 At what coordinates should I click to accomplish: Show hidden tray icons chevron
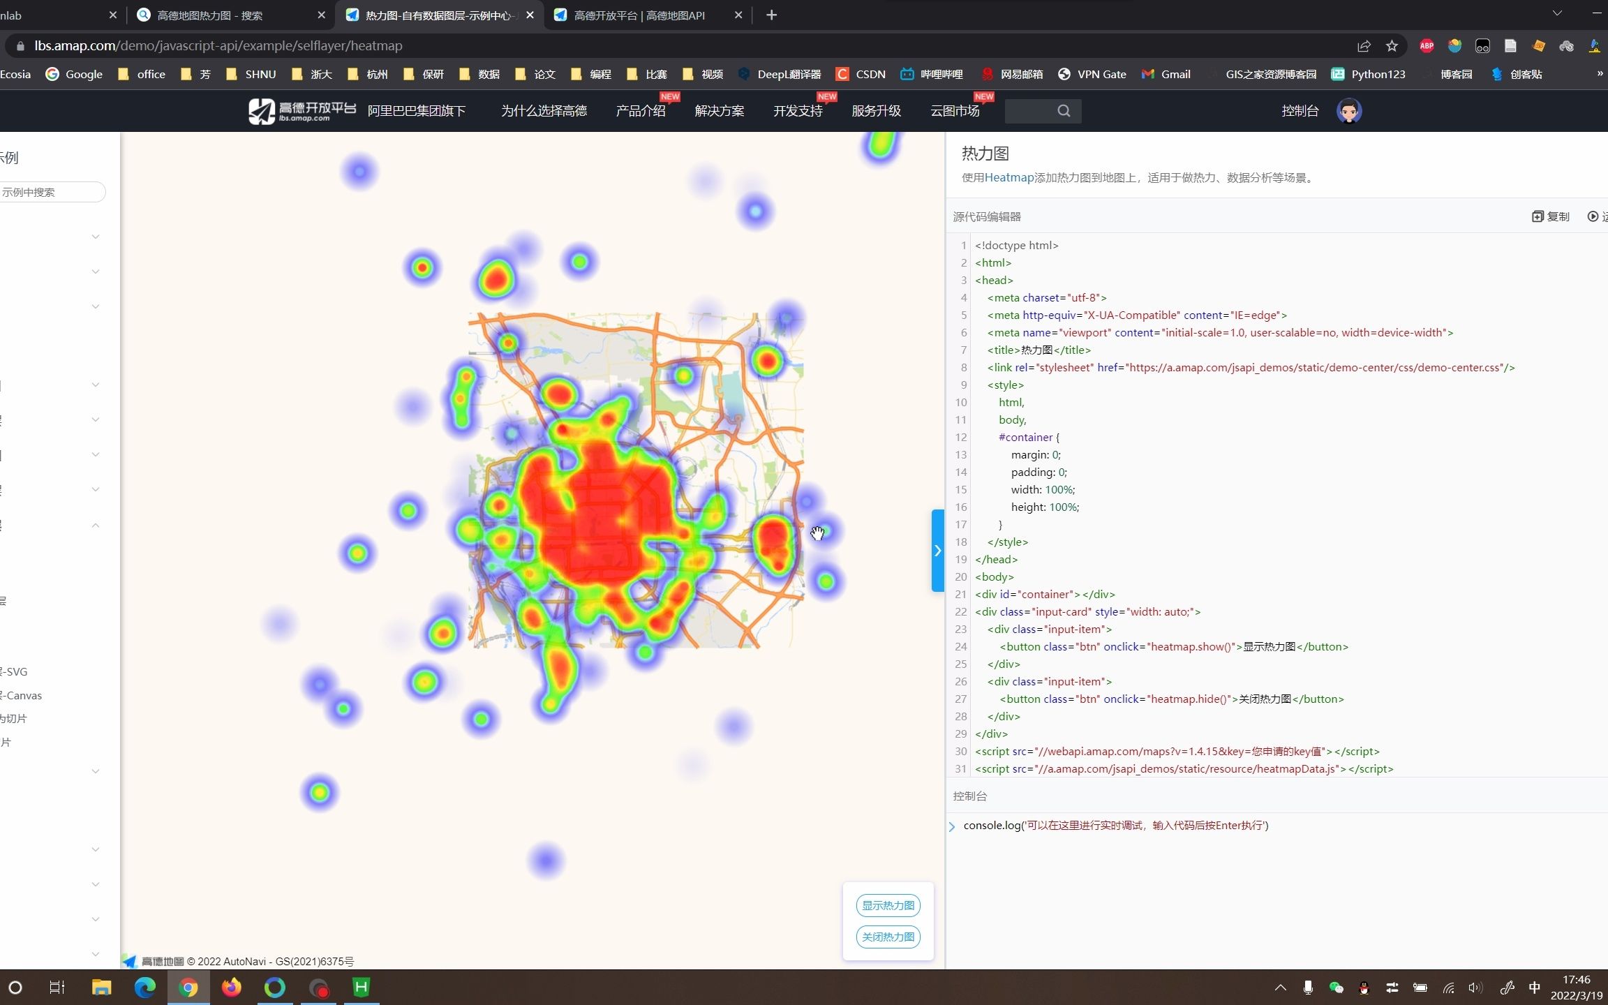pyautogui.click(x=1280, y=988)
